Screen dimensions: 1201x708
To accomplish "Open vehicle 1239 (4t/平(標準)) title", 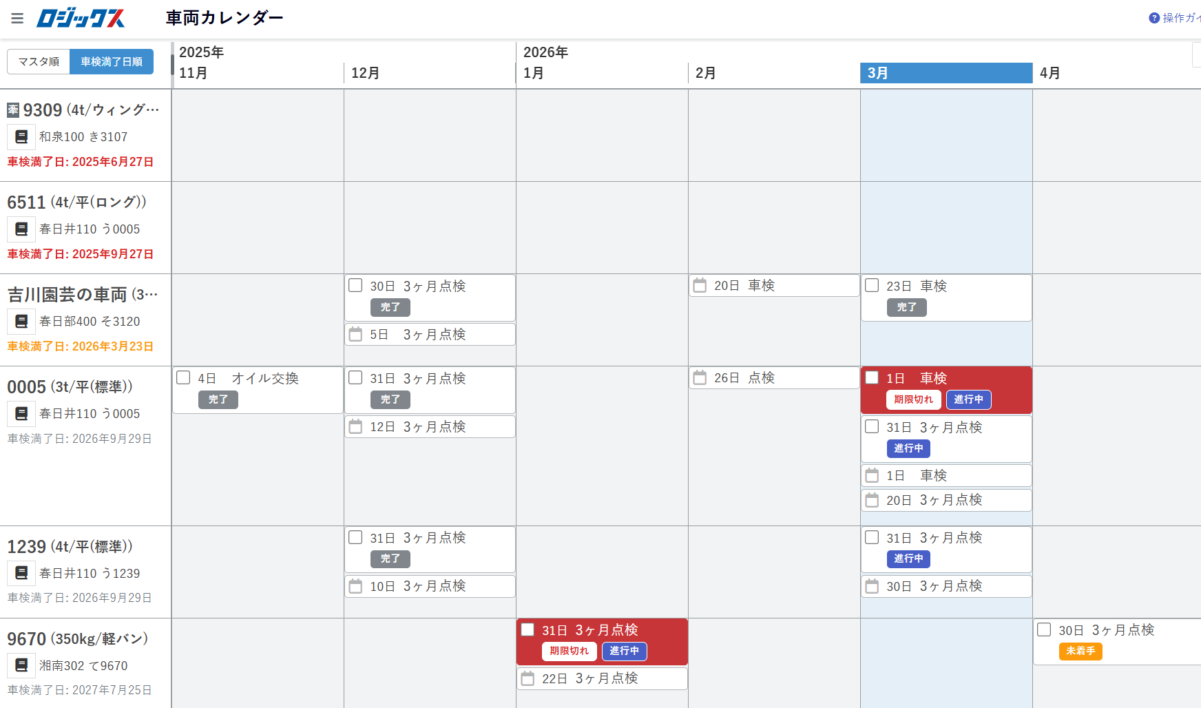I will click(70, 547).
